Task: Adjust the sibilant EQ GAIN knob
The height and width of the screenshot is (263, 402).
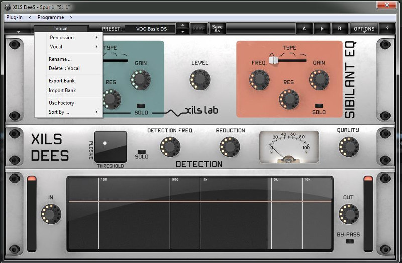Action: [319, 80]
